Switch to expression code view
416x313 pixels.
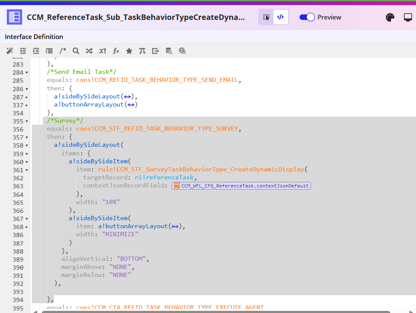tap(281, 17)
